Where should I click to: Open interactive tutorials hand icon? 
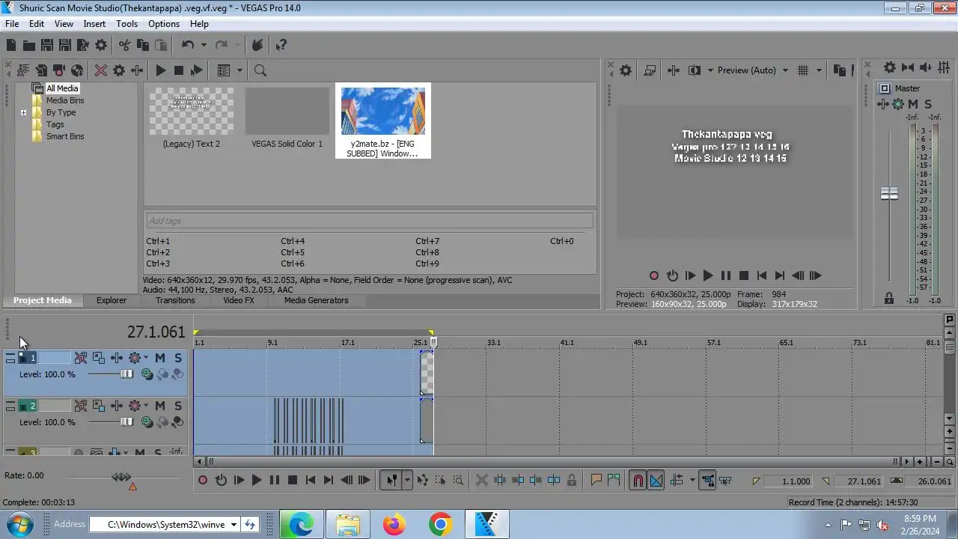257,45
